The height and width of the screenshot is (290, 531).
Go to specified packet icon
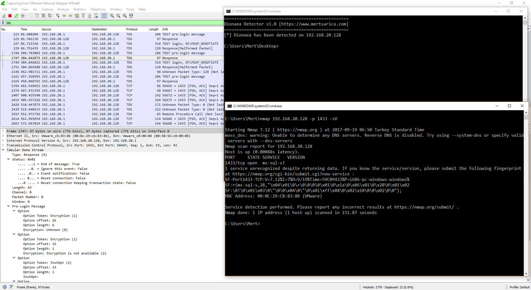77,16
